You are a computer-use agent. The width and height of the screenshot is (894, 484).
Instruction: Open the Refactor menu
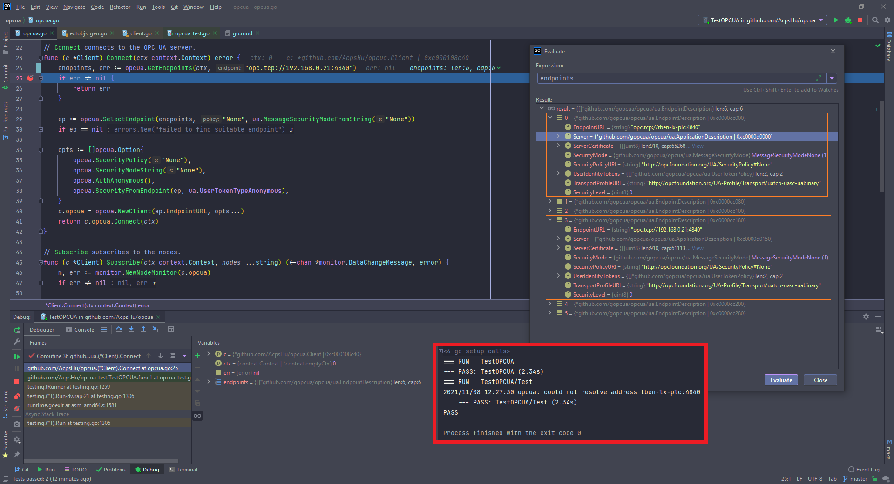click(x=120, y=7)
